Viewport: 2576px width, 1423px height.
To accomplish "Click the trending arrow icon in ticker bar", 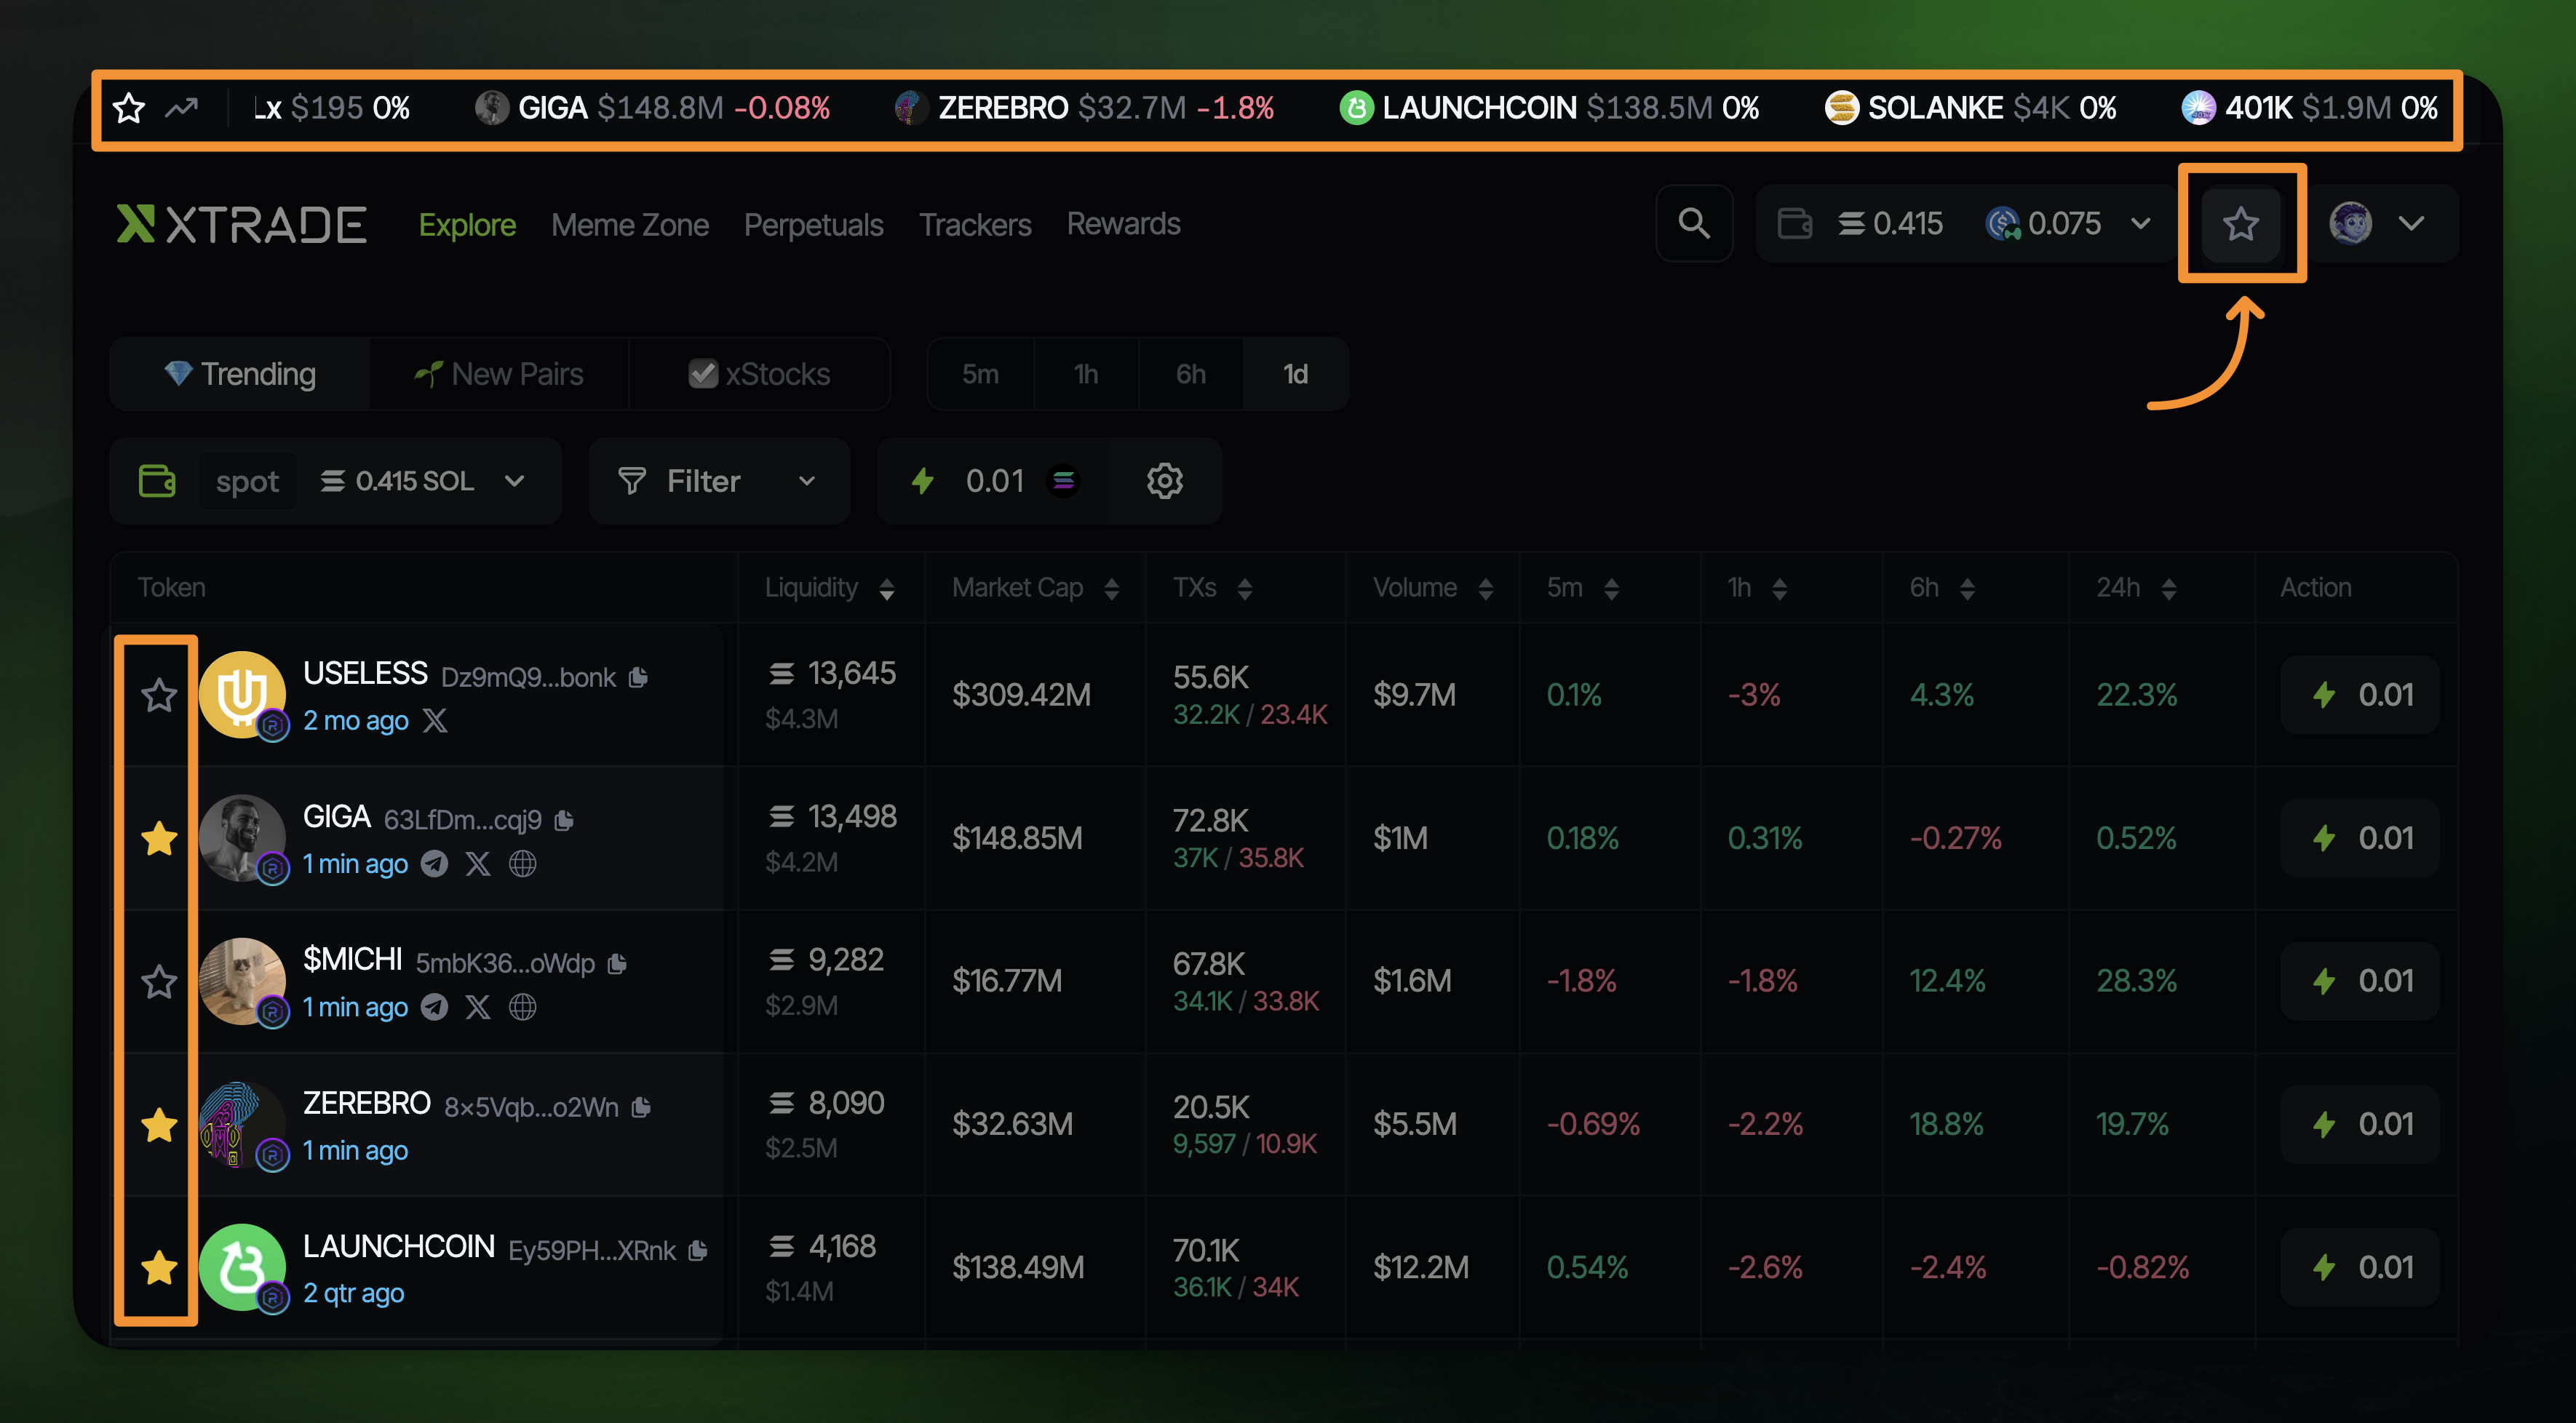I will tap(182, 107).
